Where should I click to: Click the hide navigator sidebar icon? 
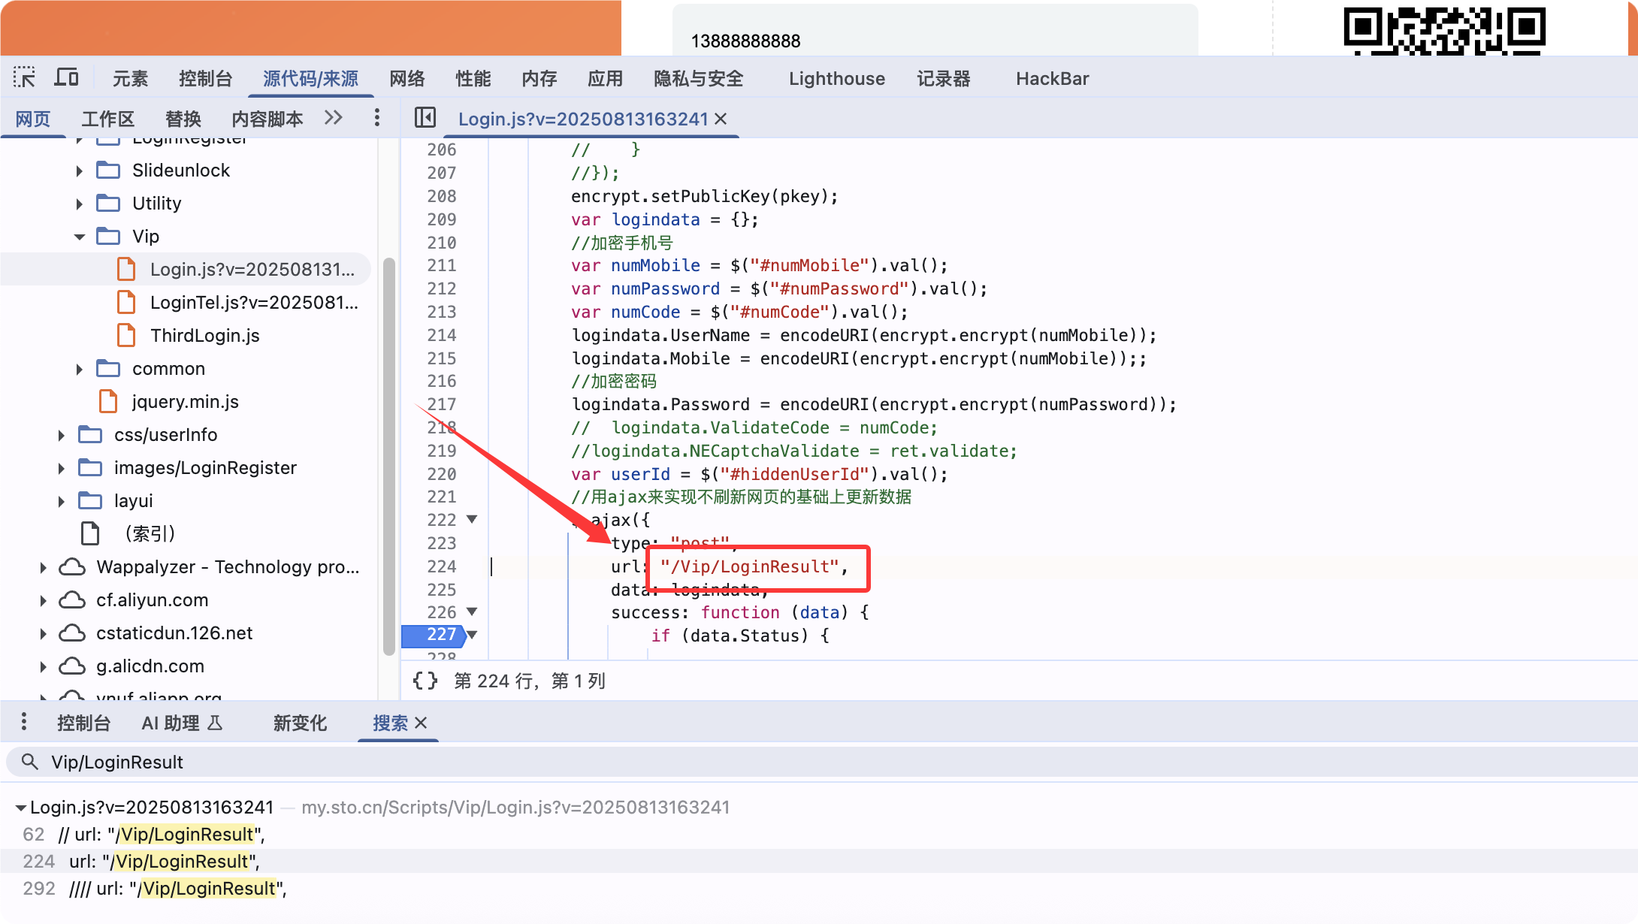[425, 118]
